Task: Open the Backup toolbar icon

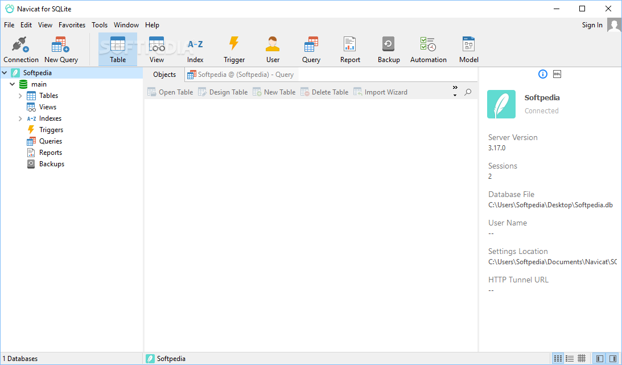Action: pyautogui.click(x=389, y=49)
